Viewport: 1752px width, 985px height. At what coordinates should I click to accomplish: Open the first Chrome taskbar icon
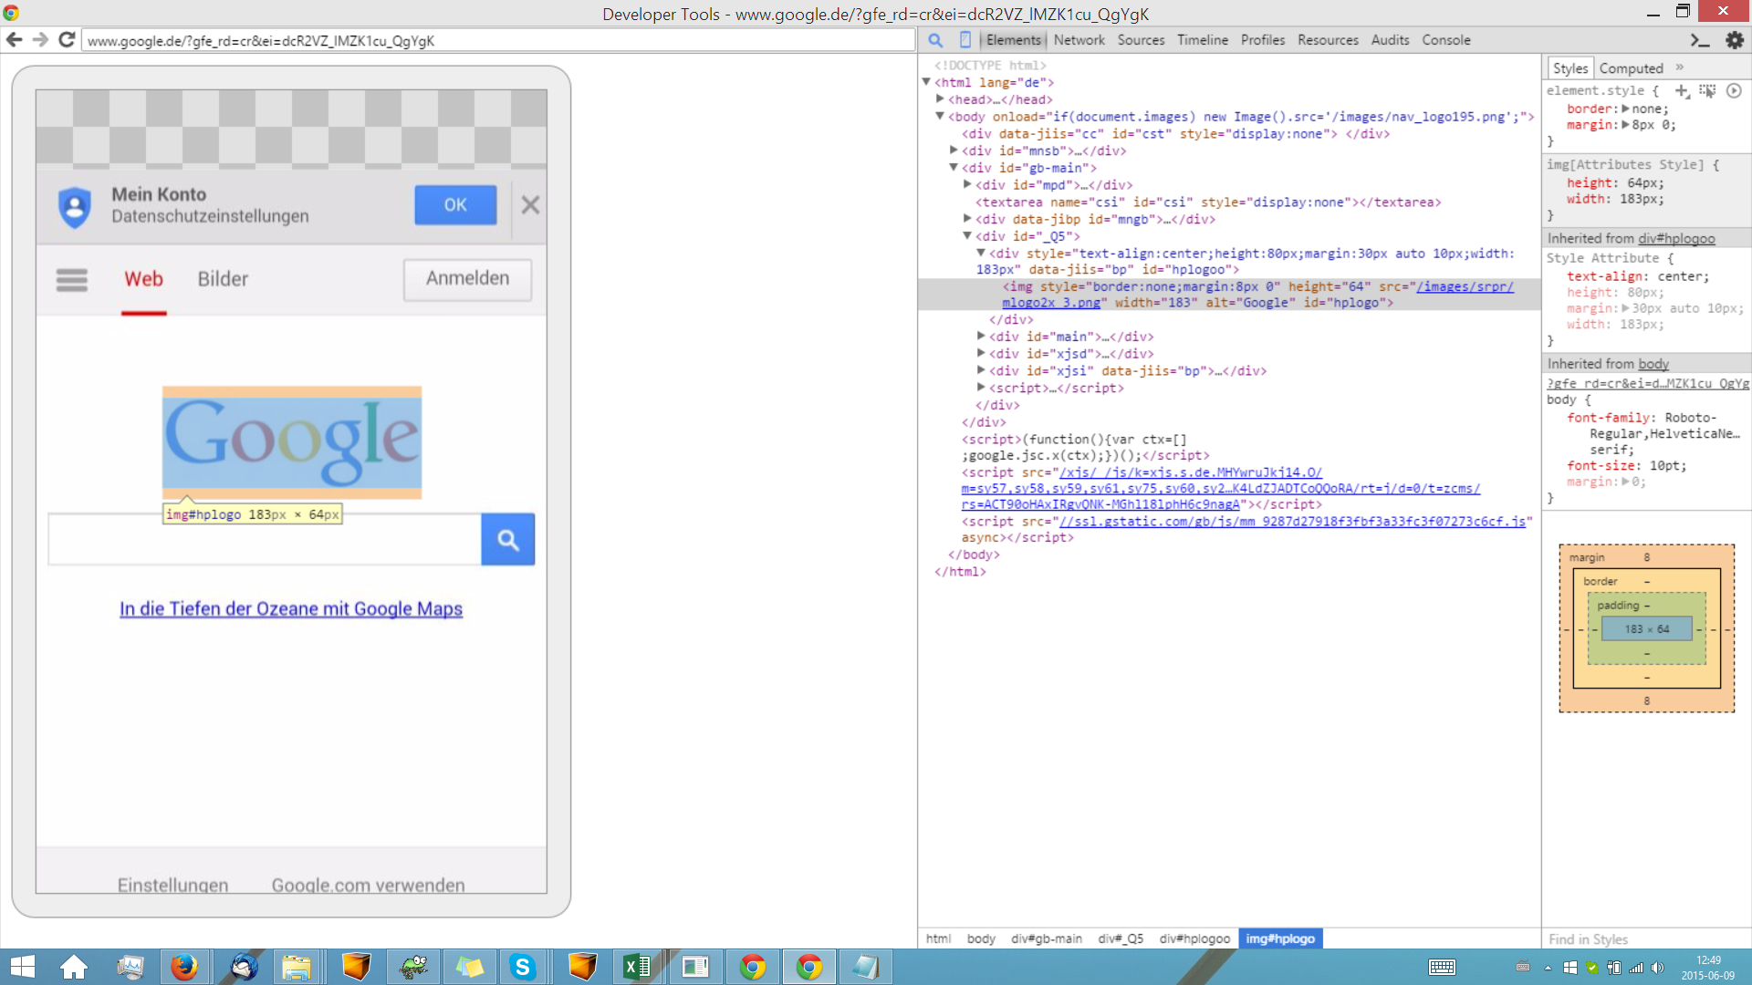753,967
